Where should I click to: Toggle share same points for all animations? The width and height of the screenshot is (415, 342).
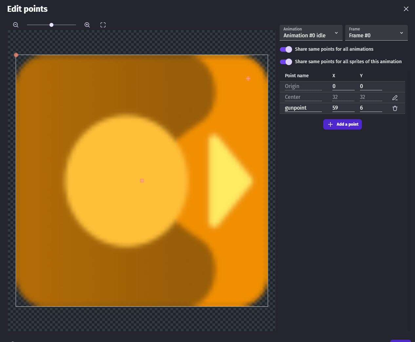pos(286,49)
